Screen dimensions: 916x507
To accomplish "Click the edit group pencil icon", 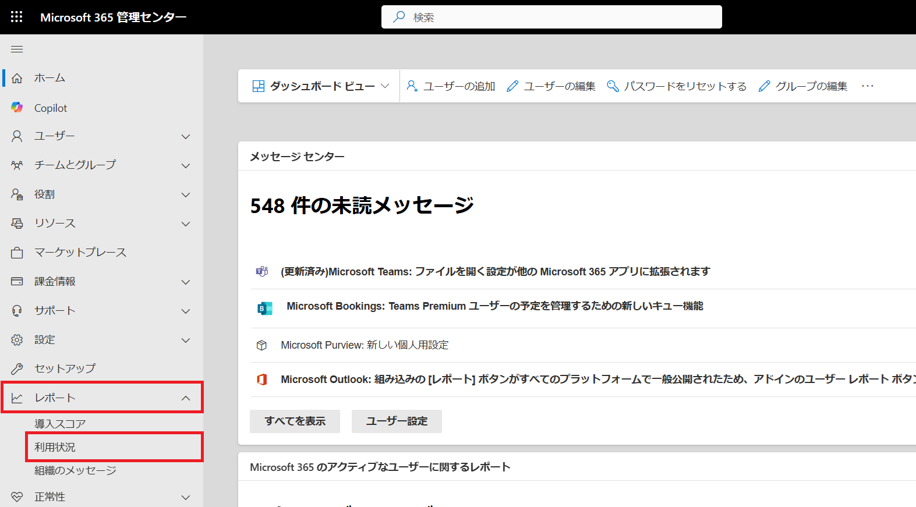I will click(x=765, y=86).
